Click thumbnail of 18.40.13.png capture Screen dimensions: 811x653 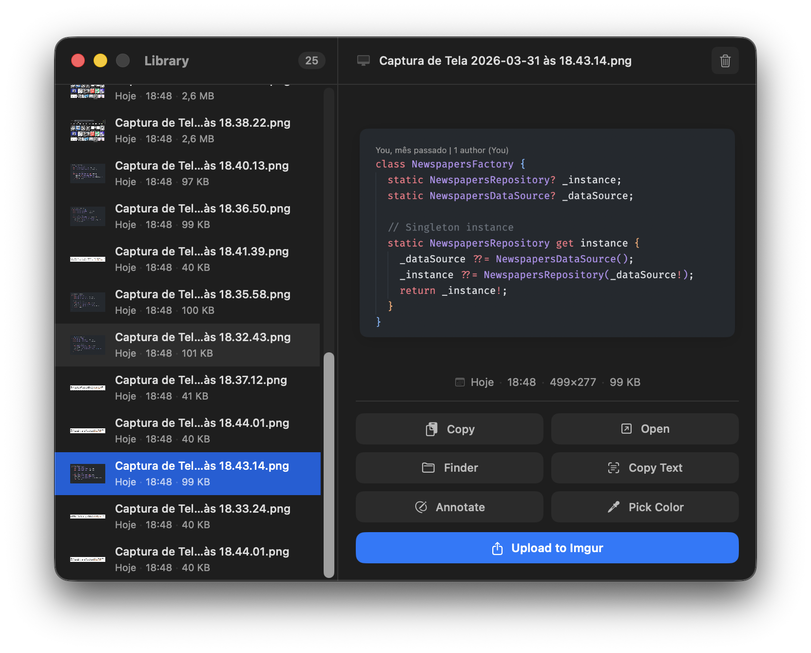[88, 173]
